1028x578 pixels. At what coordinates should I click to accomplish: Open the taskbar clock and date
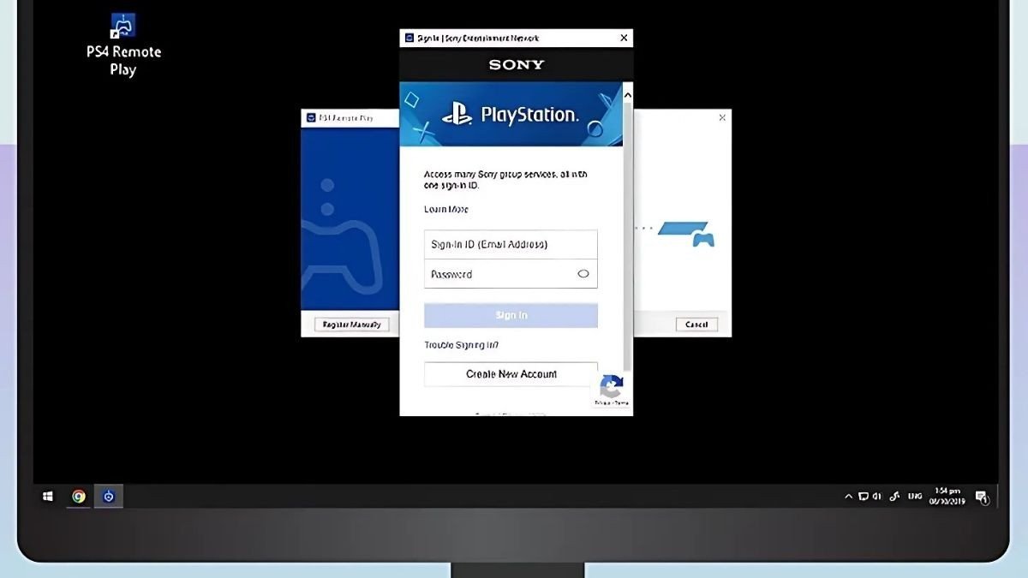click(x=948, y=496)
